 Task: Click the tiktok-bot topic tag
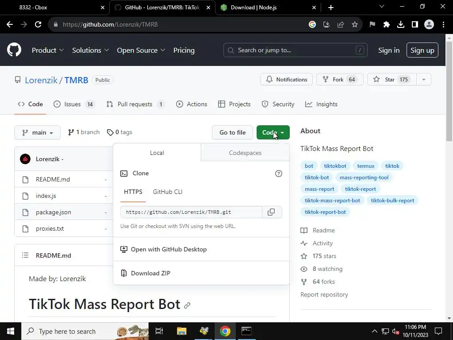click(317, 178)
